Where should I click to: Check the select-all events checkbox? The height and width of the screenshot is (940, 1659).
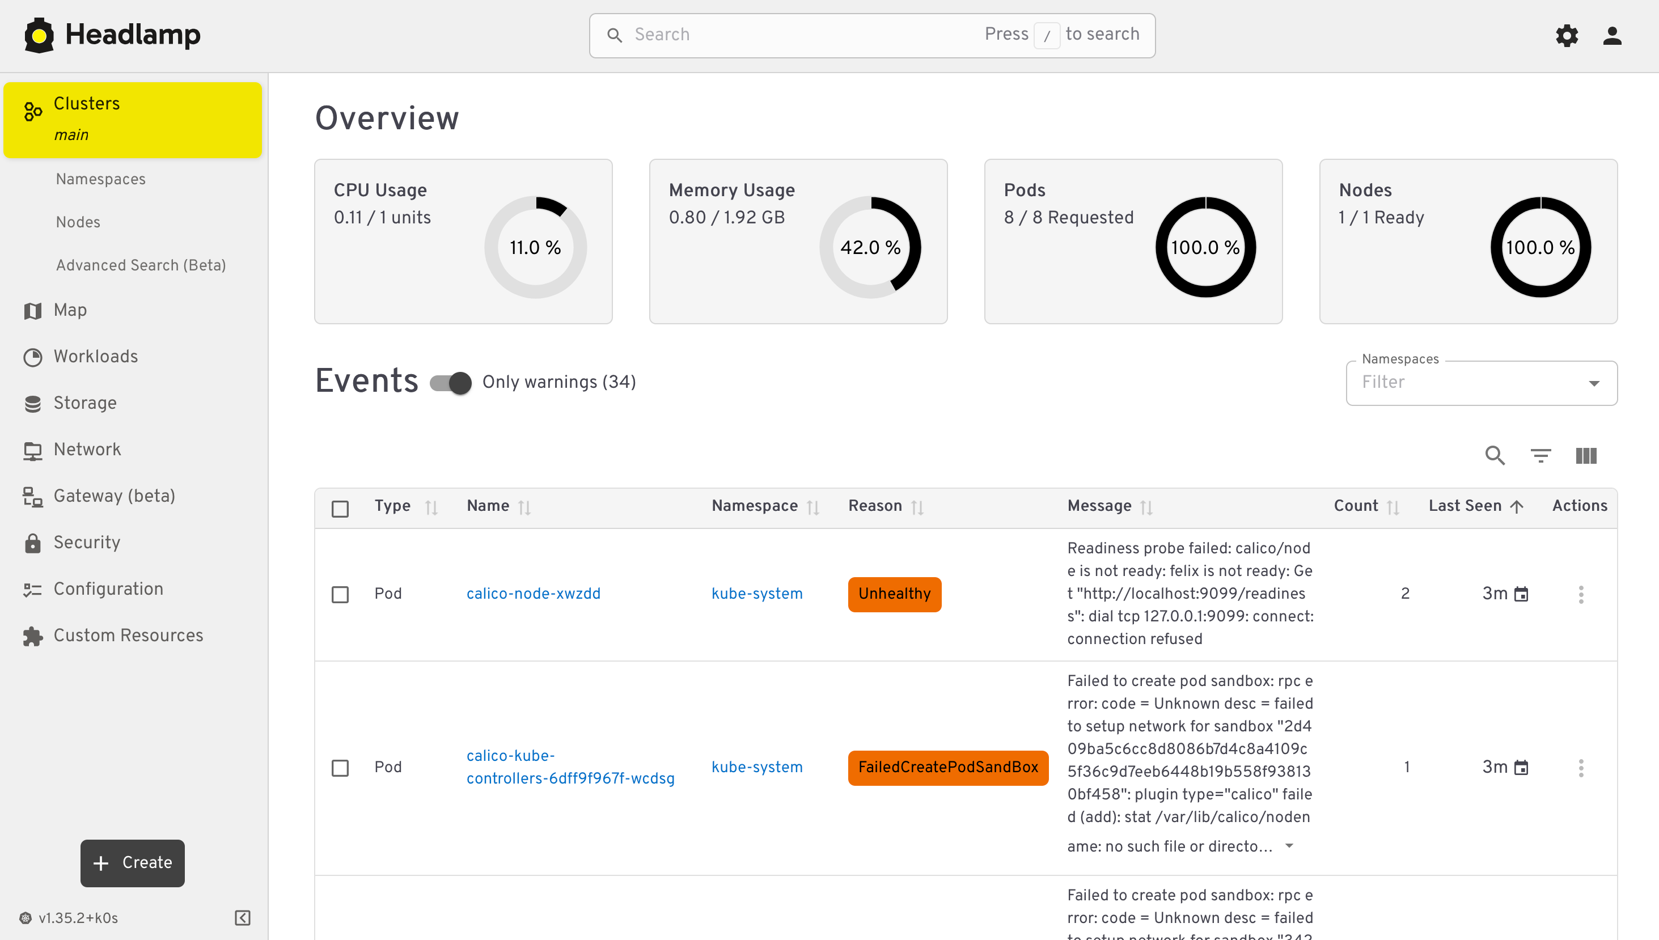click(x=340, y=509)
